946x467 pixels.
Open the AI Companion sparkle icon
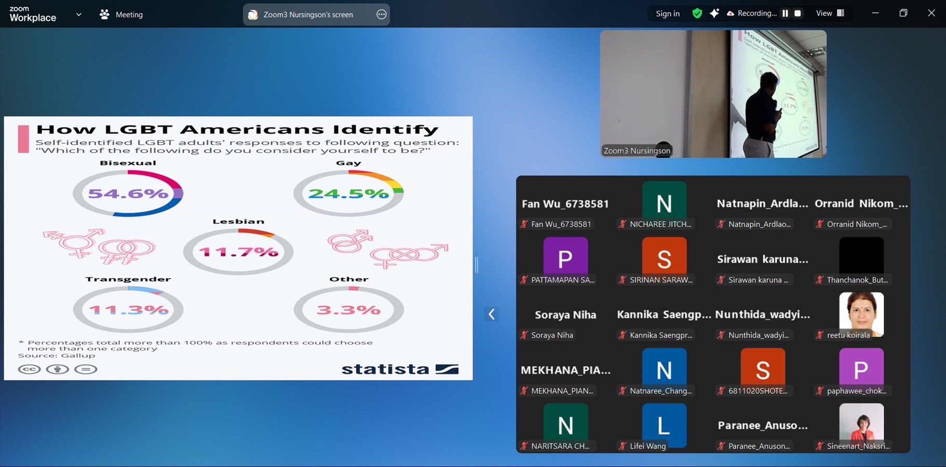click(x=714, y=13)
